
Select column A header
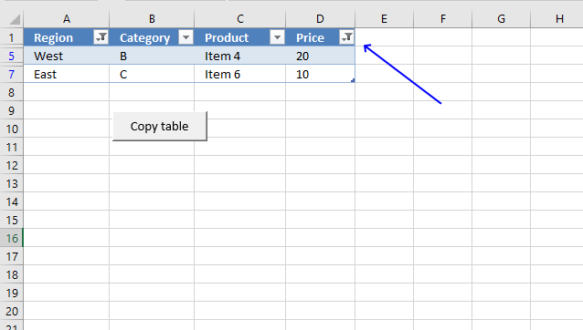67,18
